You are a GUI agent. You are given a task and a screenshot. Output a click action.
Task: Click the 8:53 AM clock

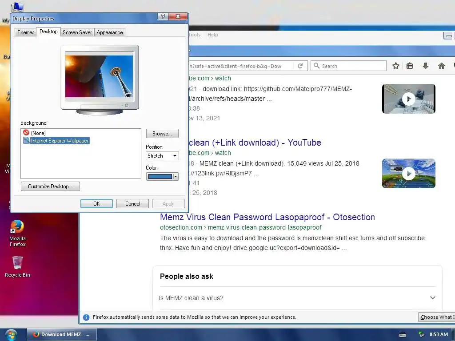(439, 334)
